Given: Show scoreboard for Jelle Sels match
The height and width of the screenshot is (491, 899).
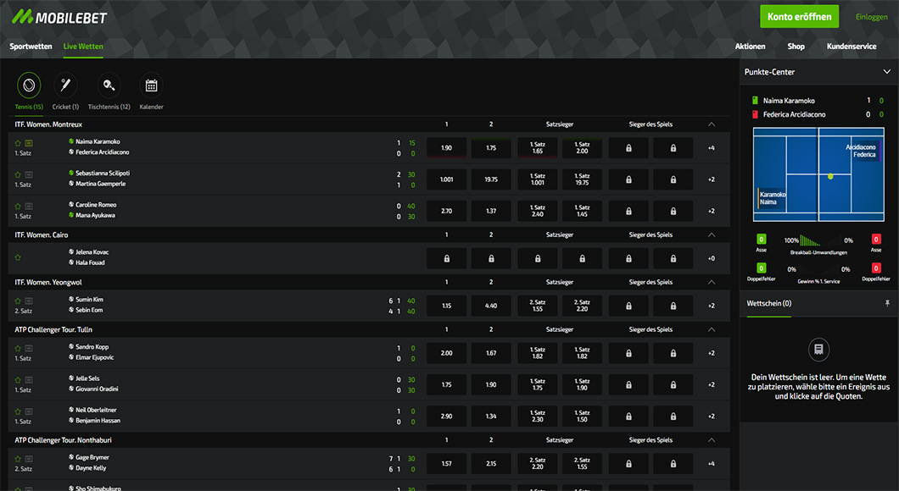Looking at the screenshot, I should click(x=29, y=380).
